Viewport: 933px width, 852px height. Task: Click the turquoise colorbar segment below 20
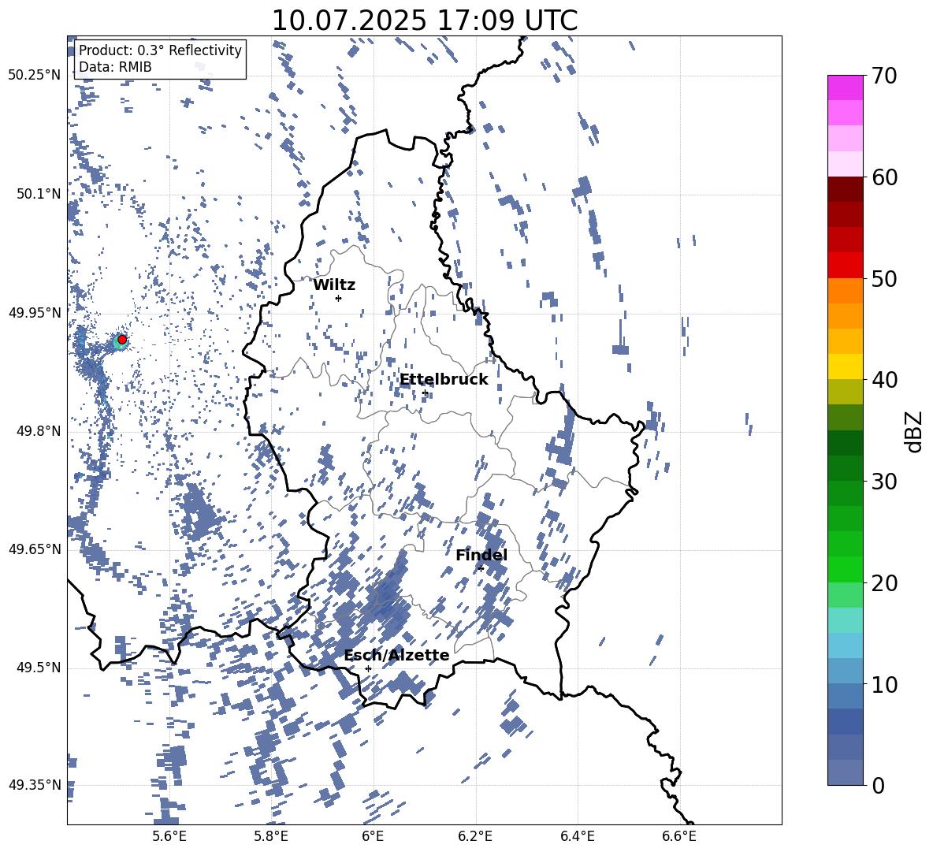coord(846,620)
